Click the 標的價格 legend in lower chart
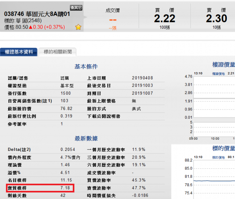Viewport: 235px width, 199px height. click(x=218, y=157)
